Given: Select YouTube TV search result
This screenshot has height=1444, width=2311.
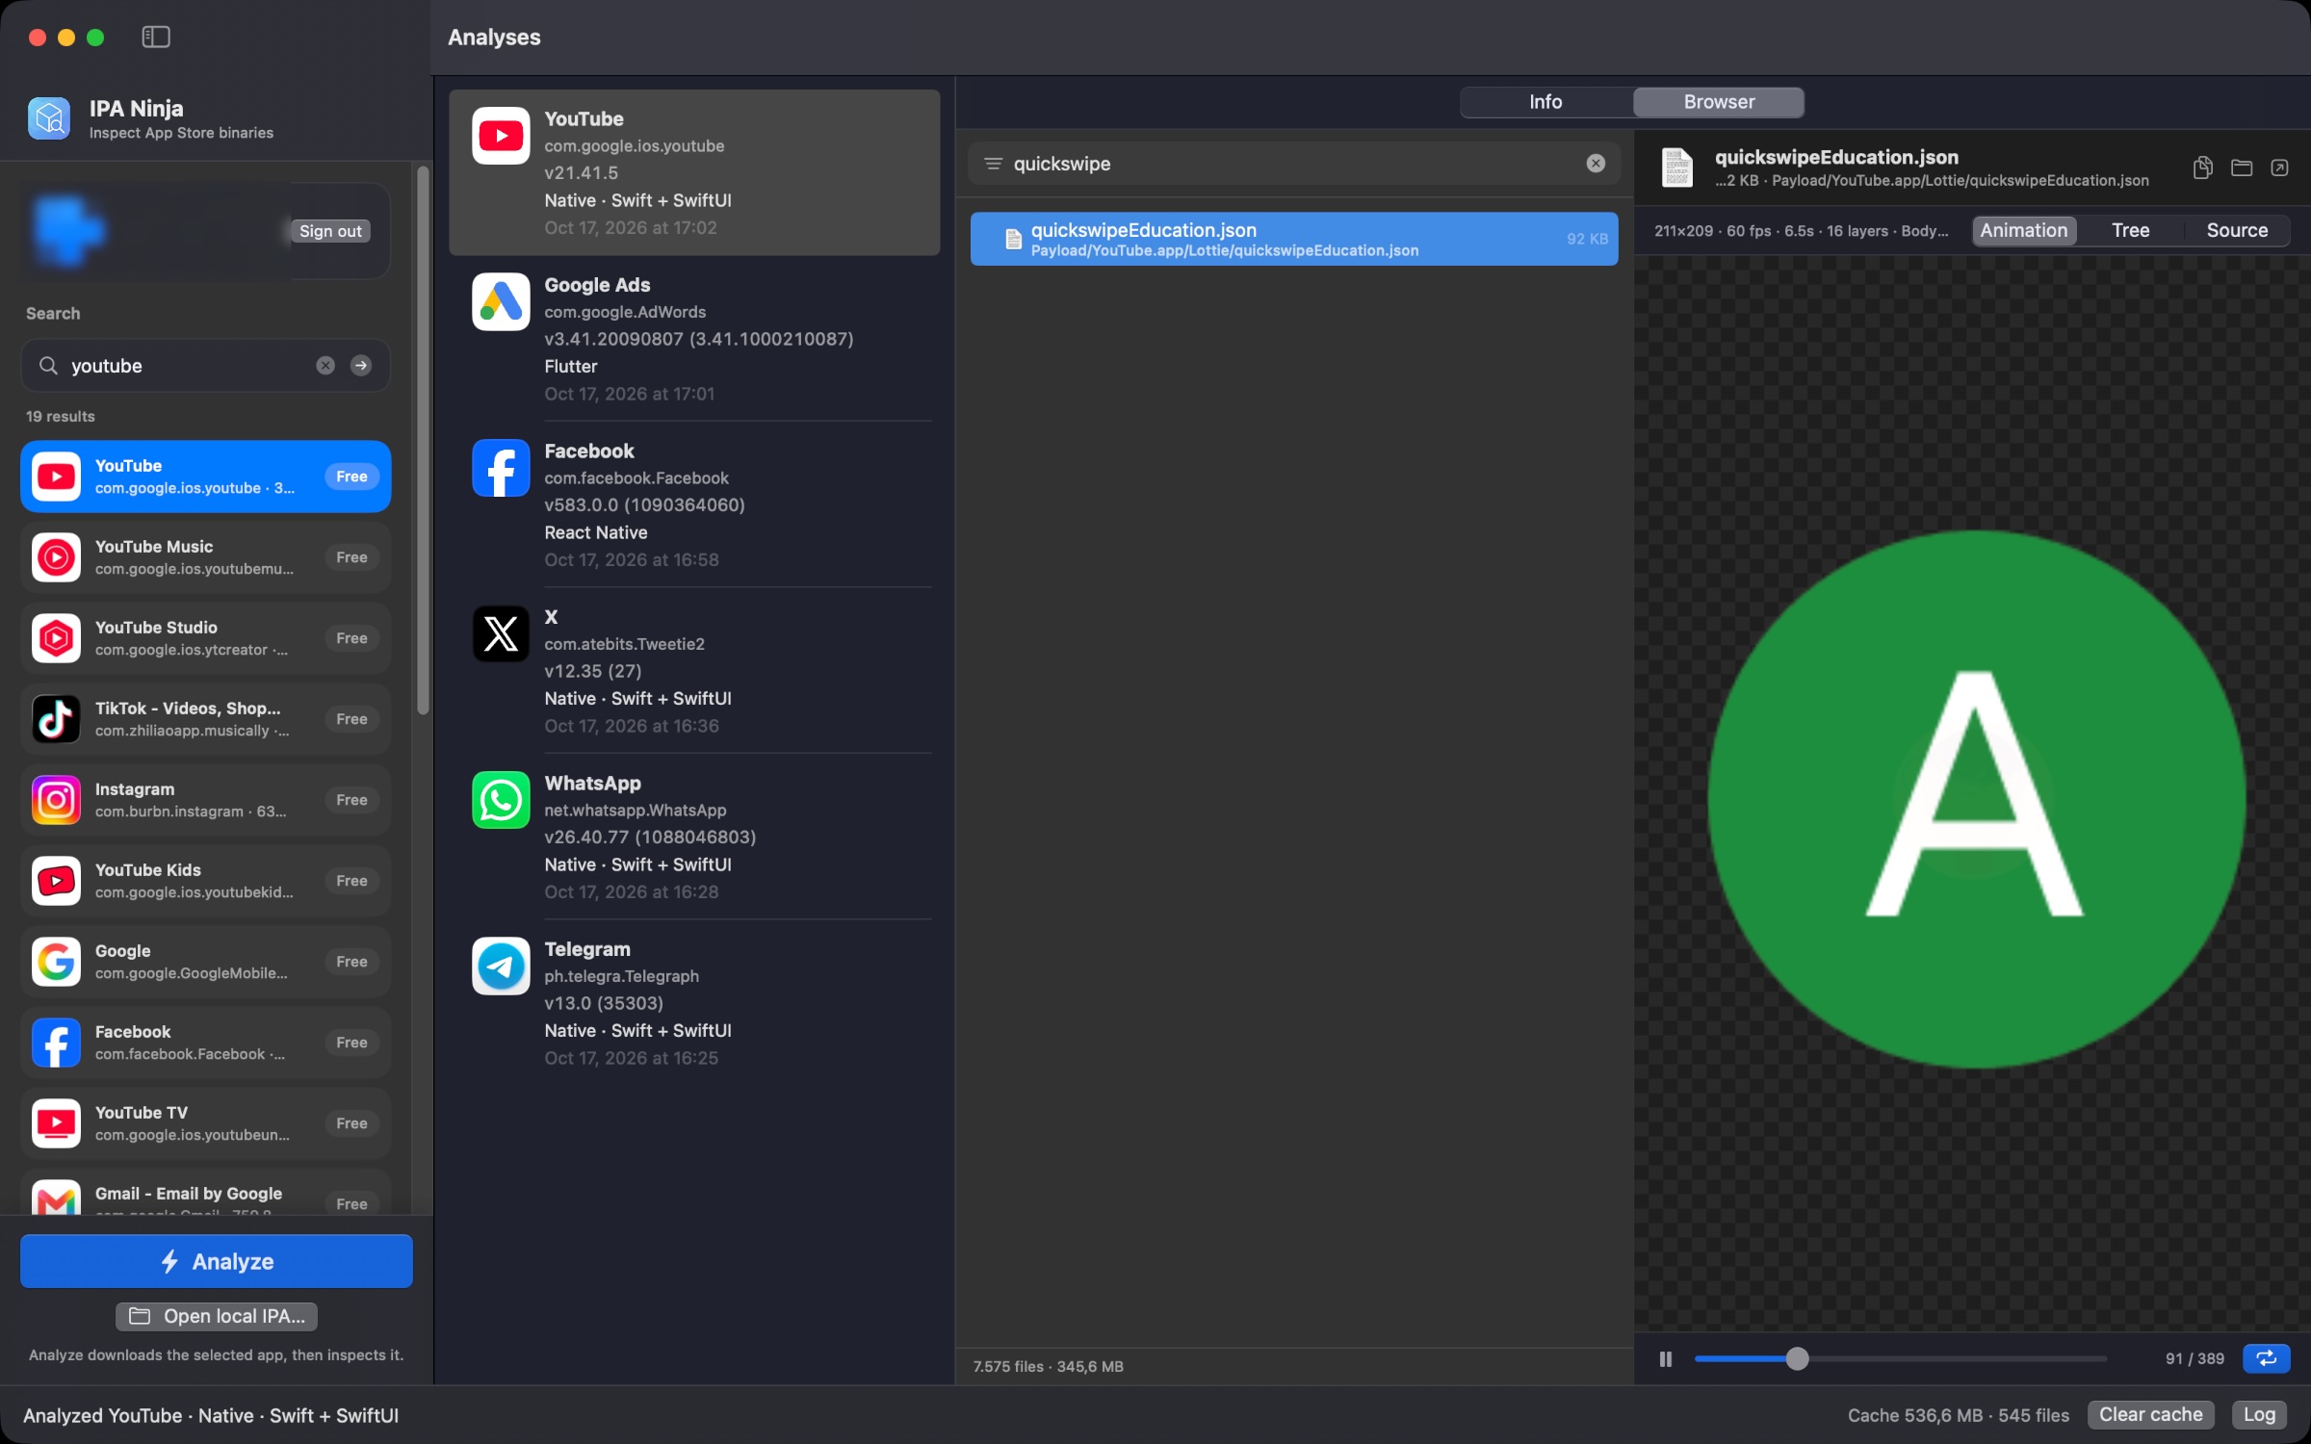Looking at the screenshot, I should point(205,1123).
